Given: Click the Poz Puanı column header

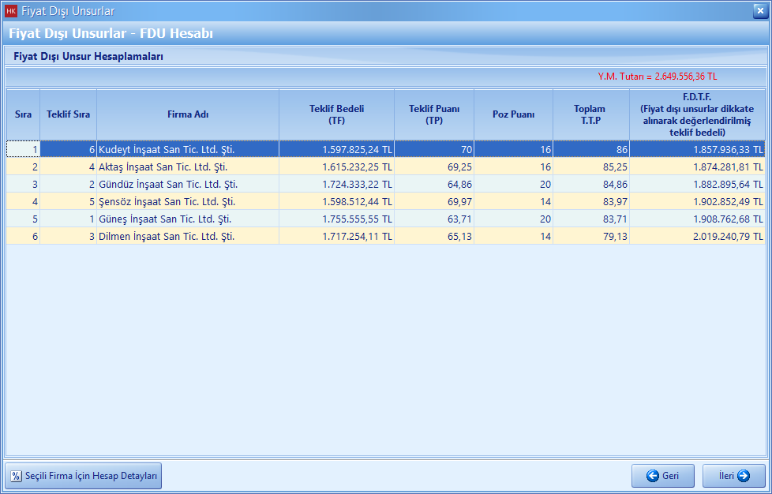Looking at the screenshot, I should 513,114.
